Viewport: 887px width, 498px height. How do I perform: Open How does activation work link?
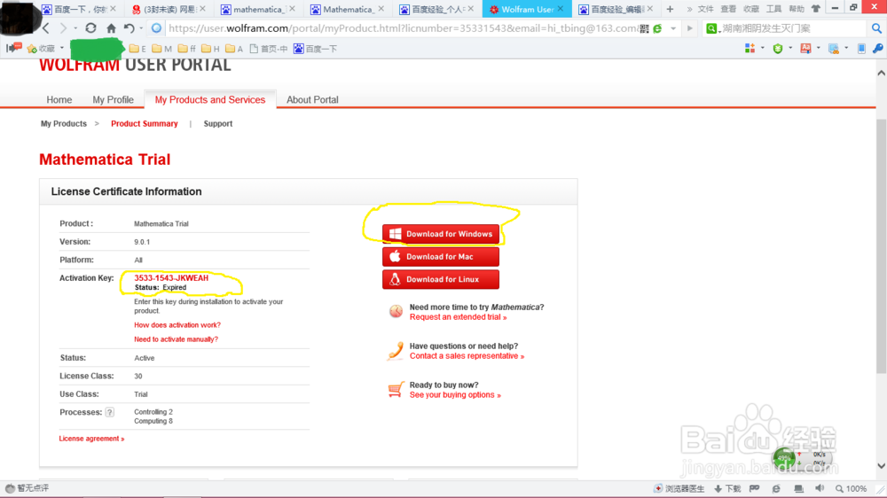(177, 325)
